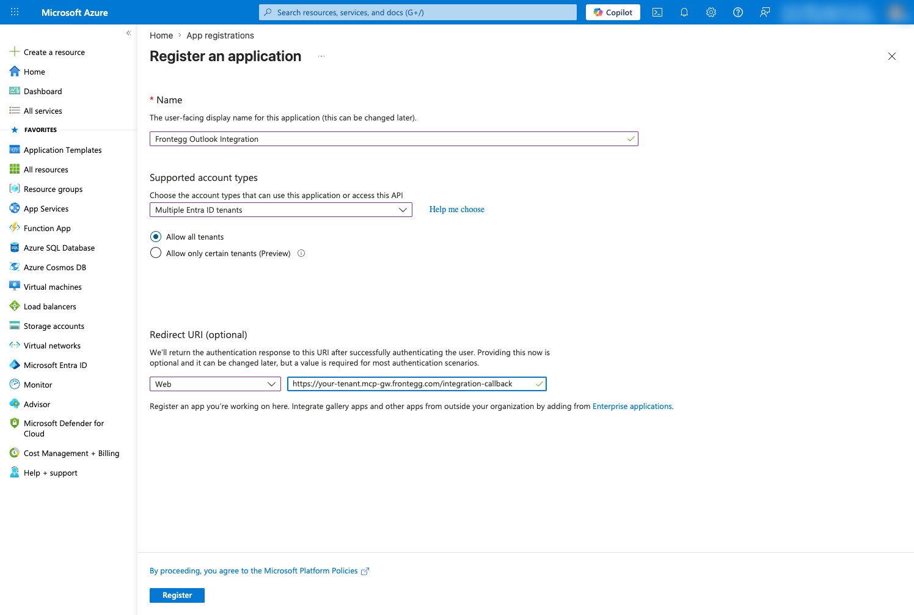The image size is (914, 615).
Task: Close the Register an application pane
Action: (892, 56)
